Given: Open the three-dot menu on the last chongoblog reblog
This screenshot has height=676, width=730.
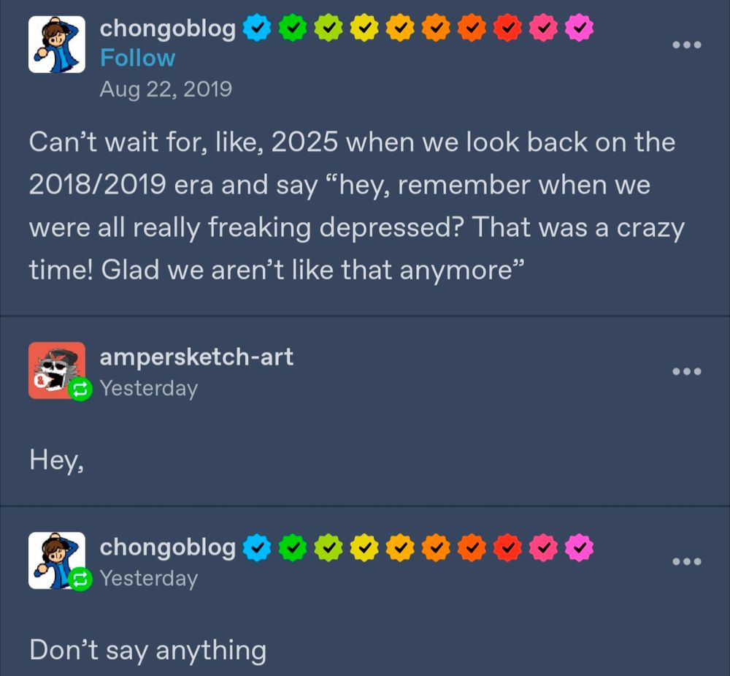Looking at the screenshot, I should (x=687, y=561).
